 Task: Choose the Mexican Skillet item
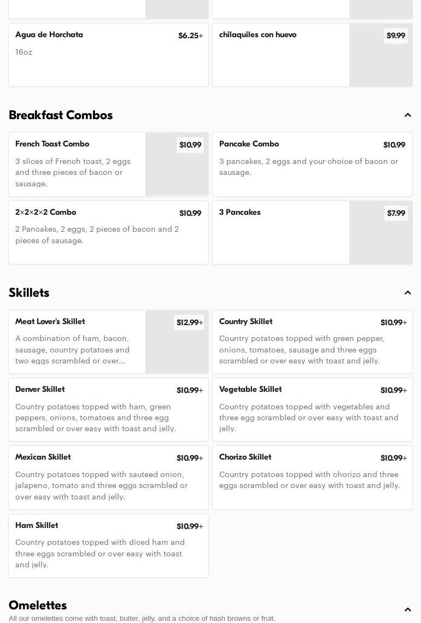pyautogui.click(x=108, y=477)
